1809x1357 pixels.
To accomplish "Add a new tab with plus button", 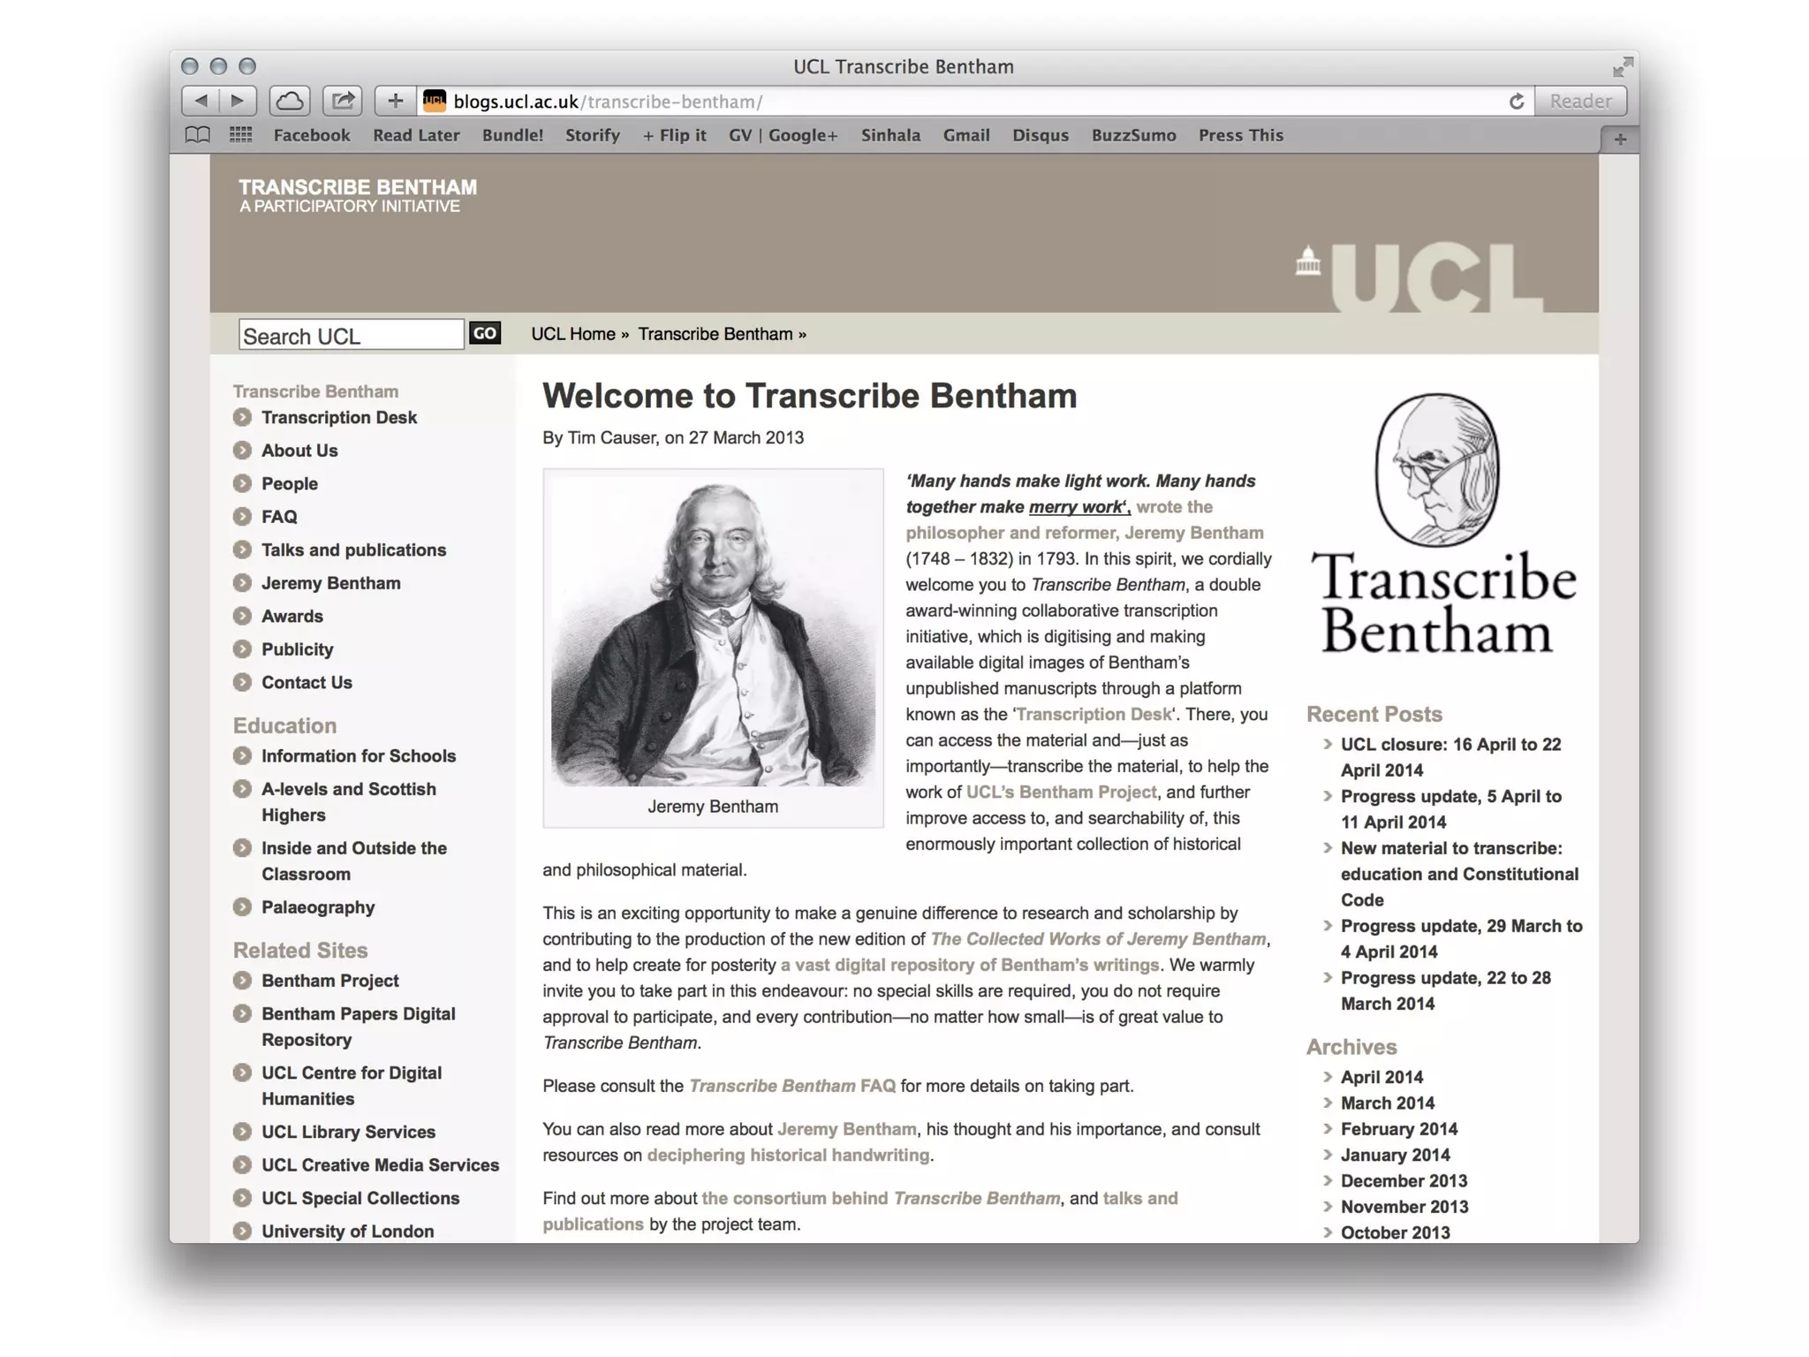I will tap(1620, 139).
